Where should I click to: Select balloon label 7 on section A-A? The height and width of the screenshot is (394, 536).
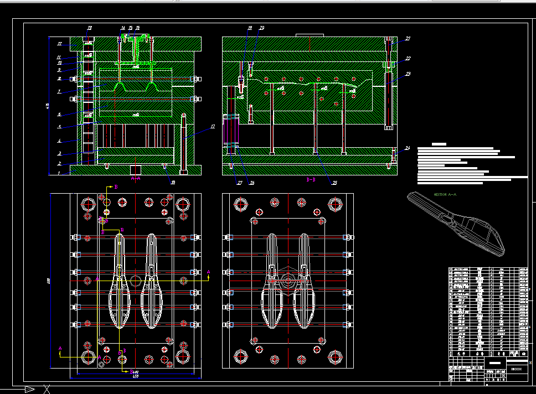pos(59,91)
